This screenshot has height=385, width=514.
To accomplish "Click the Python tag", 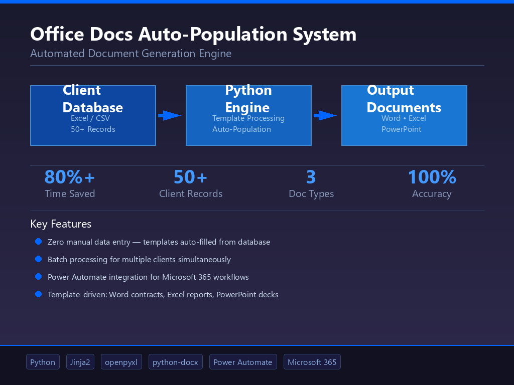I will coord(43,362).
